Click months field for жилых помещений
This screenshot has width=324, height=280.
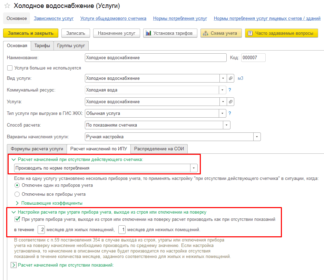pos(42,229)
